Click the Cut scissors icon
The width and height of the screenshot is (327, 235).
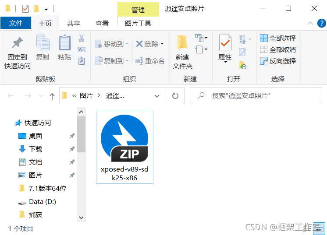[x=82, y=39]
